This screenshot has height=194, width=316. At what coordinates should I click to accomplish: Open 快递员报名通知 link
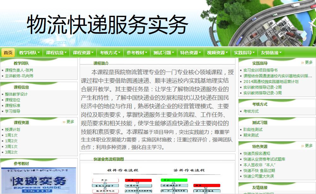(x=257, y=154)
